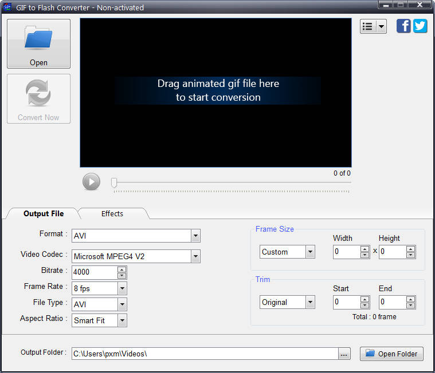The width and height of the screenshot is (435, 373).
Task: Click the Open Folder button
Action: pos(392,354)
